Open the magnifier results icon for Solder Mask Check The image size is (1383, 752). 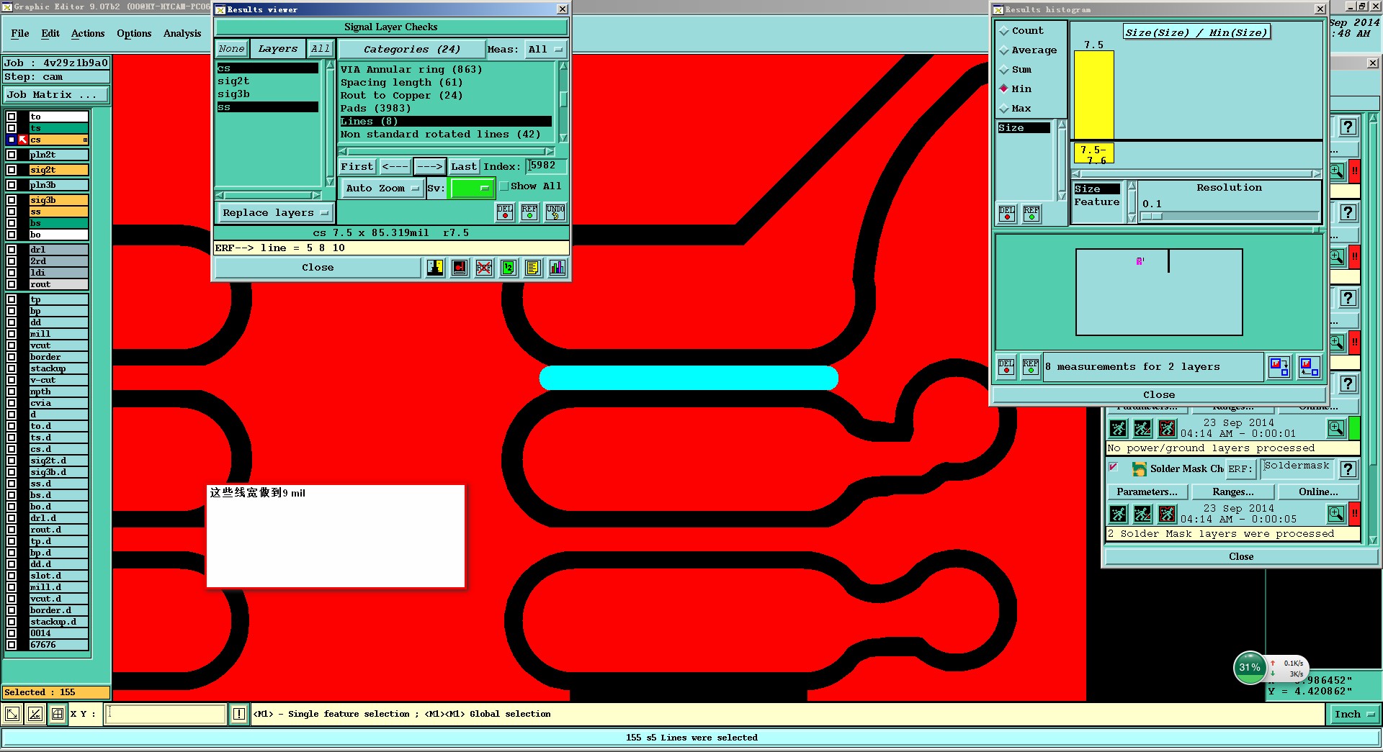coord(1336,514)
